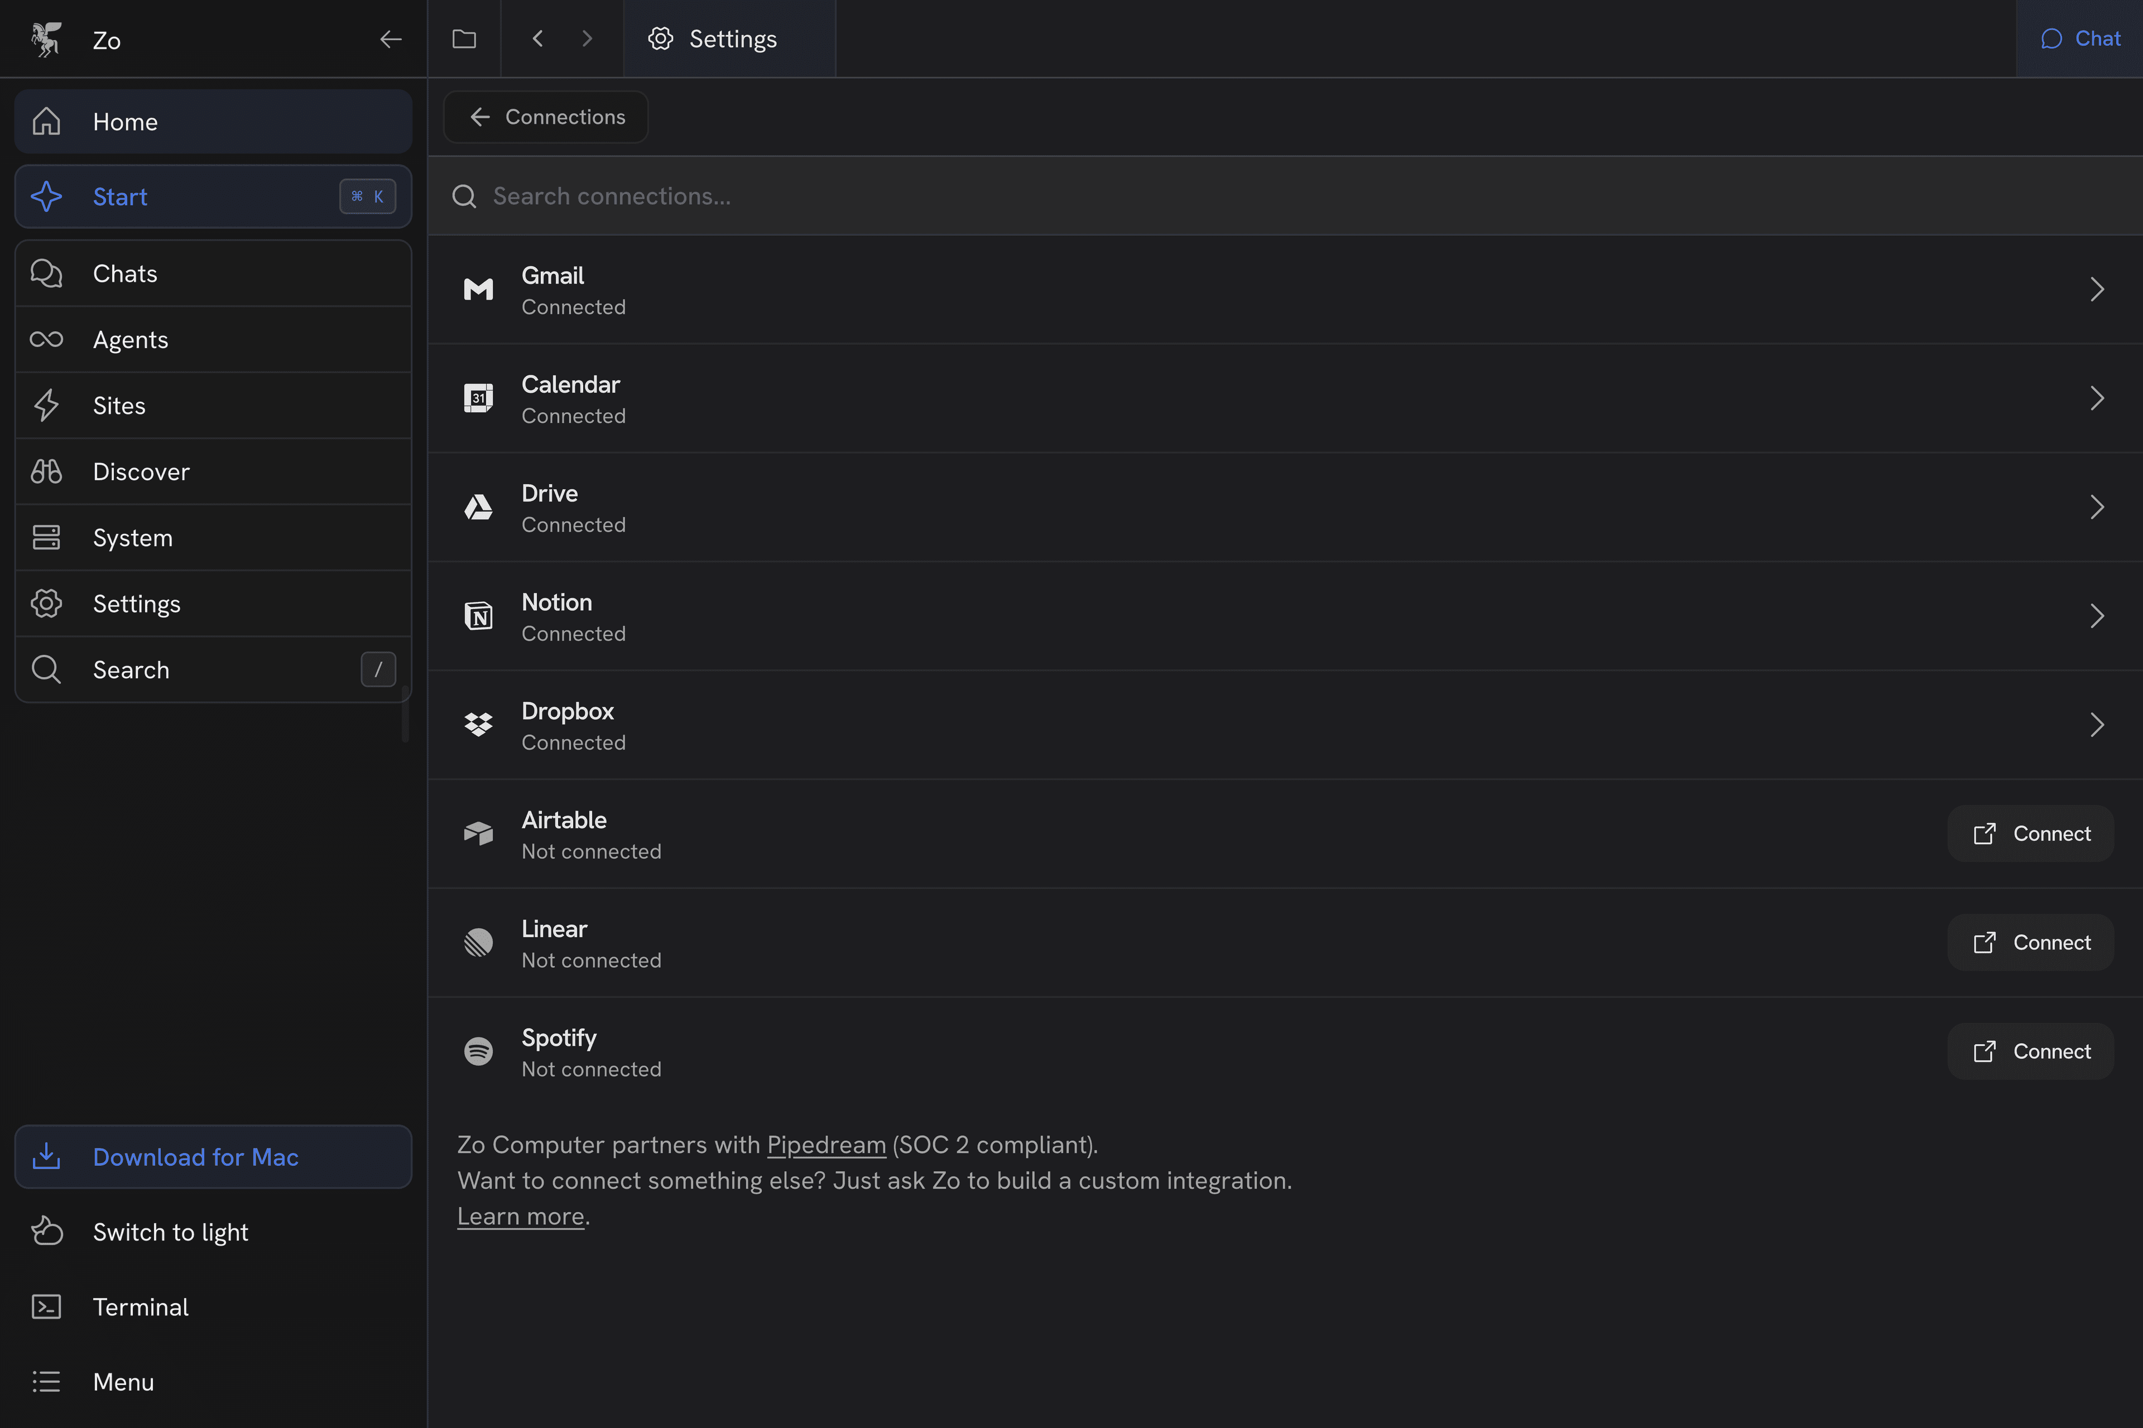Collapse sidebar with the left arrow icon
This screenshot has height=1428, width=2143.
tap(391, 39)
